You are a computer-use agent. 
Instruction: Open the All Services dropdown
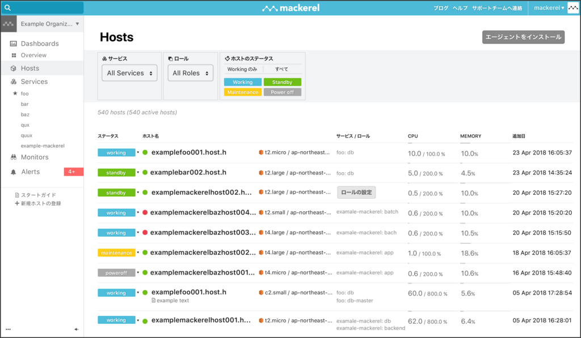(130, 73)
